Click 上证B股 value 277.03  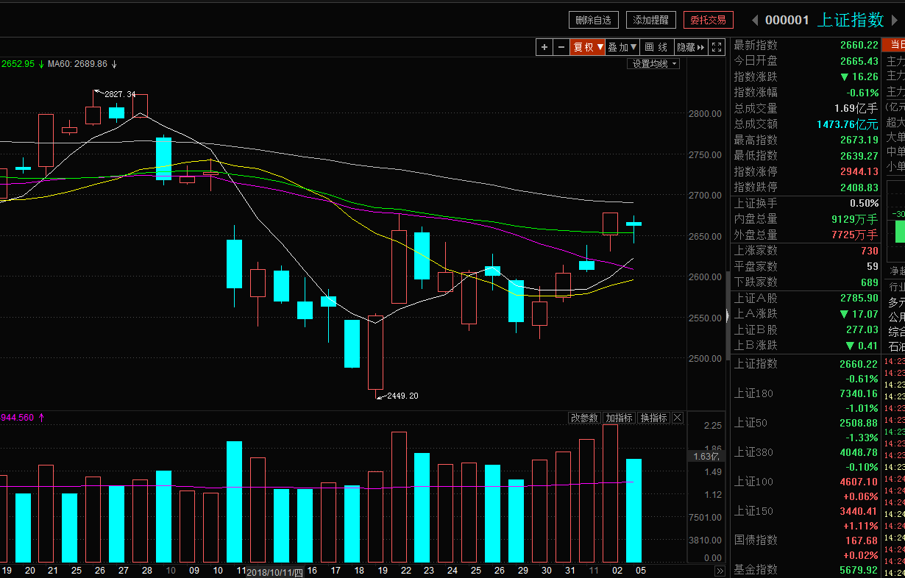862,329
